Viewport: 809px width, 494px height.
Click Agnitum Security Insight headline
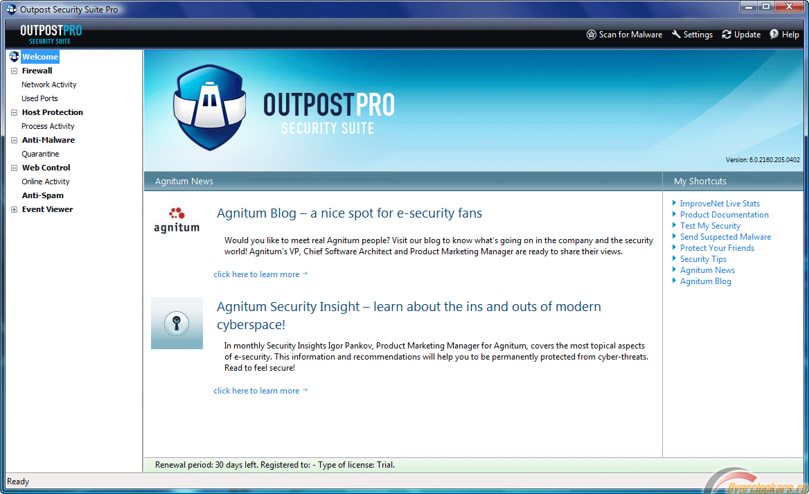pyautogui.click(x=409, y=315)
